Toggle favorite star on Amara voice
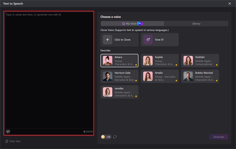This screenshot has height=149, width=236. [x=136, y=65]
